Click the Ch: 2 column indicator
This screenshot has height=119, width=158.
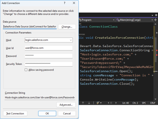pos(135,103)
